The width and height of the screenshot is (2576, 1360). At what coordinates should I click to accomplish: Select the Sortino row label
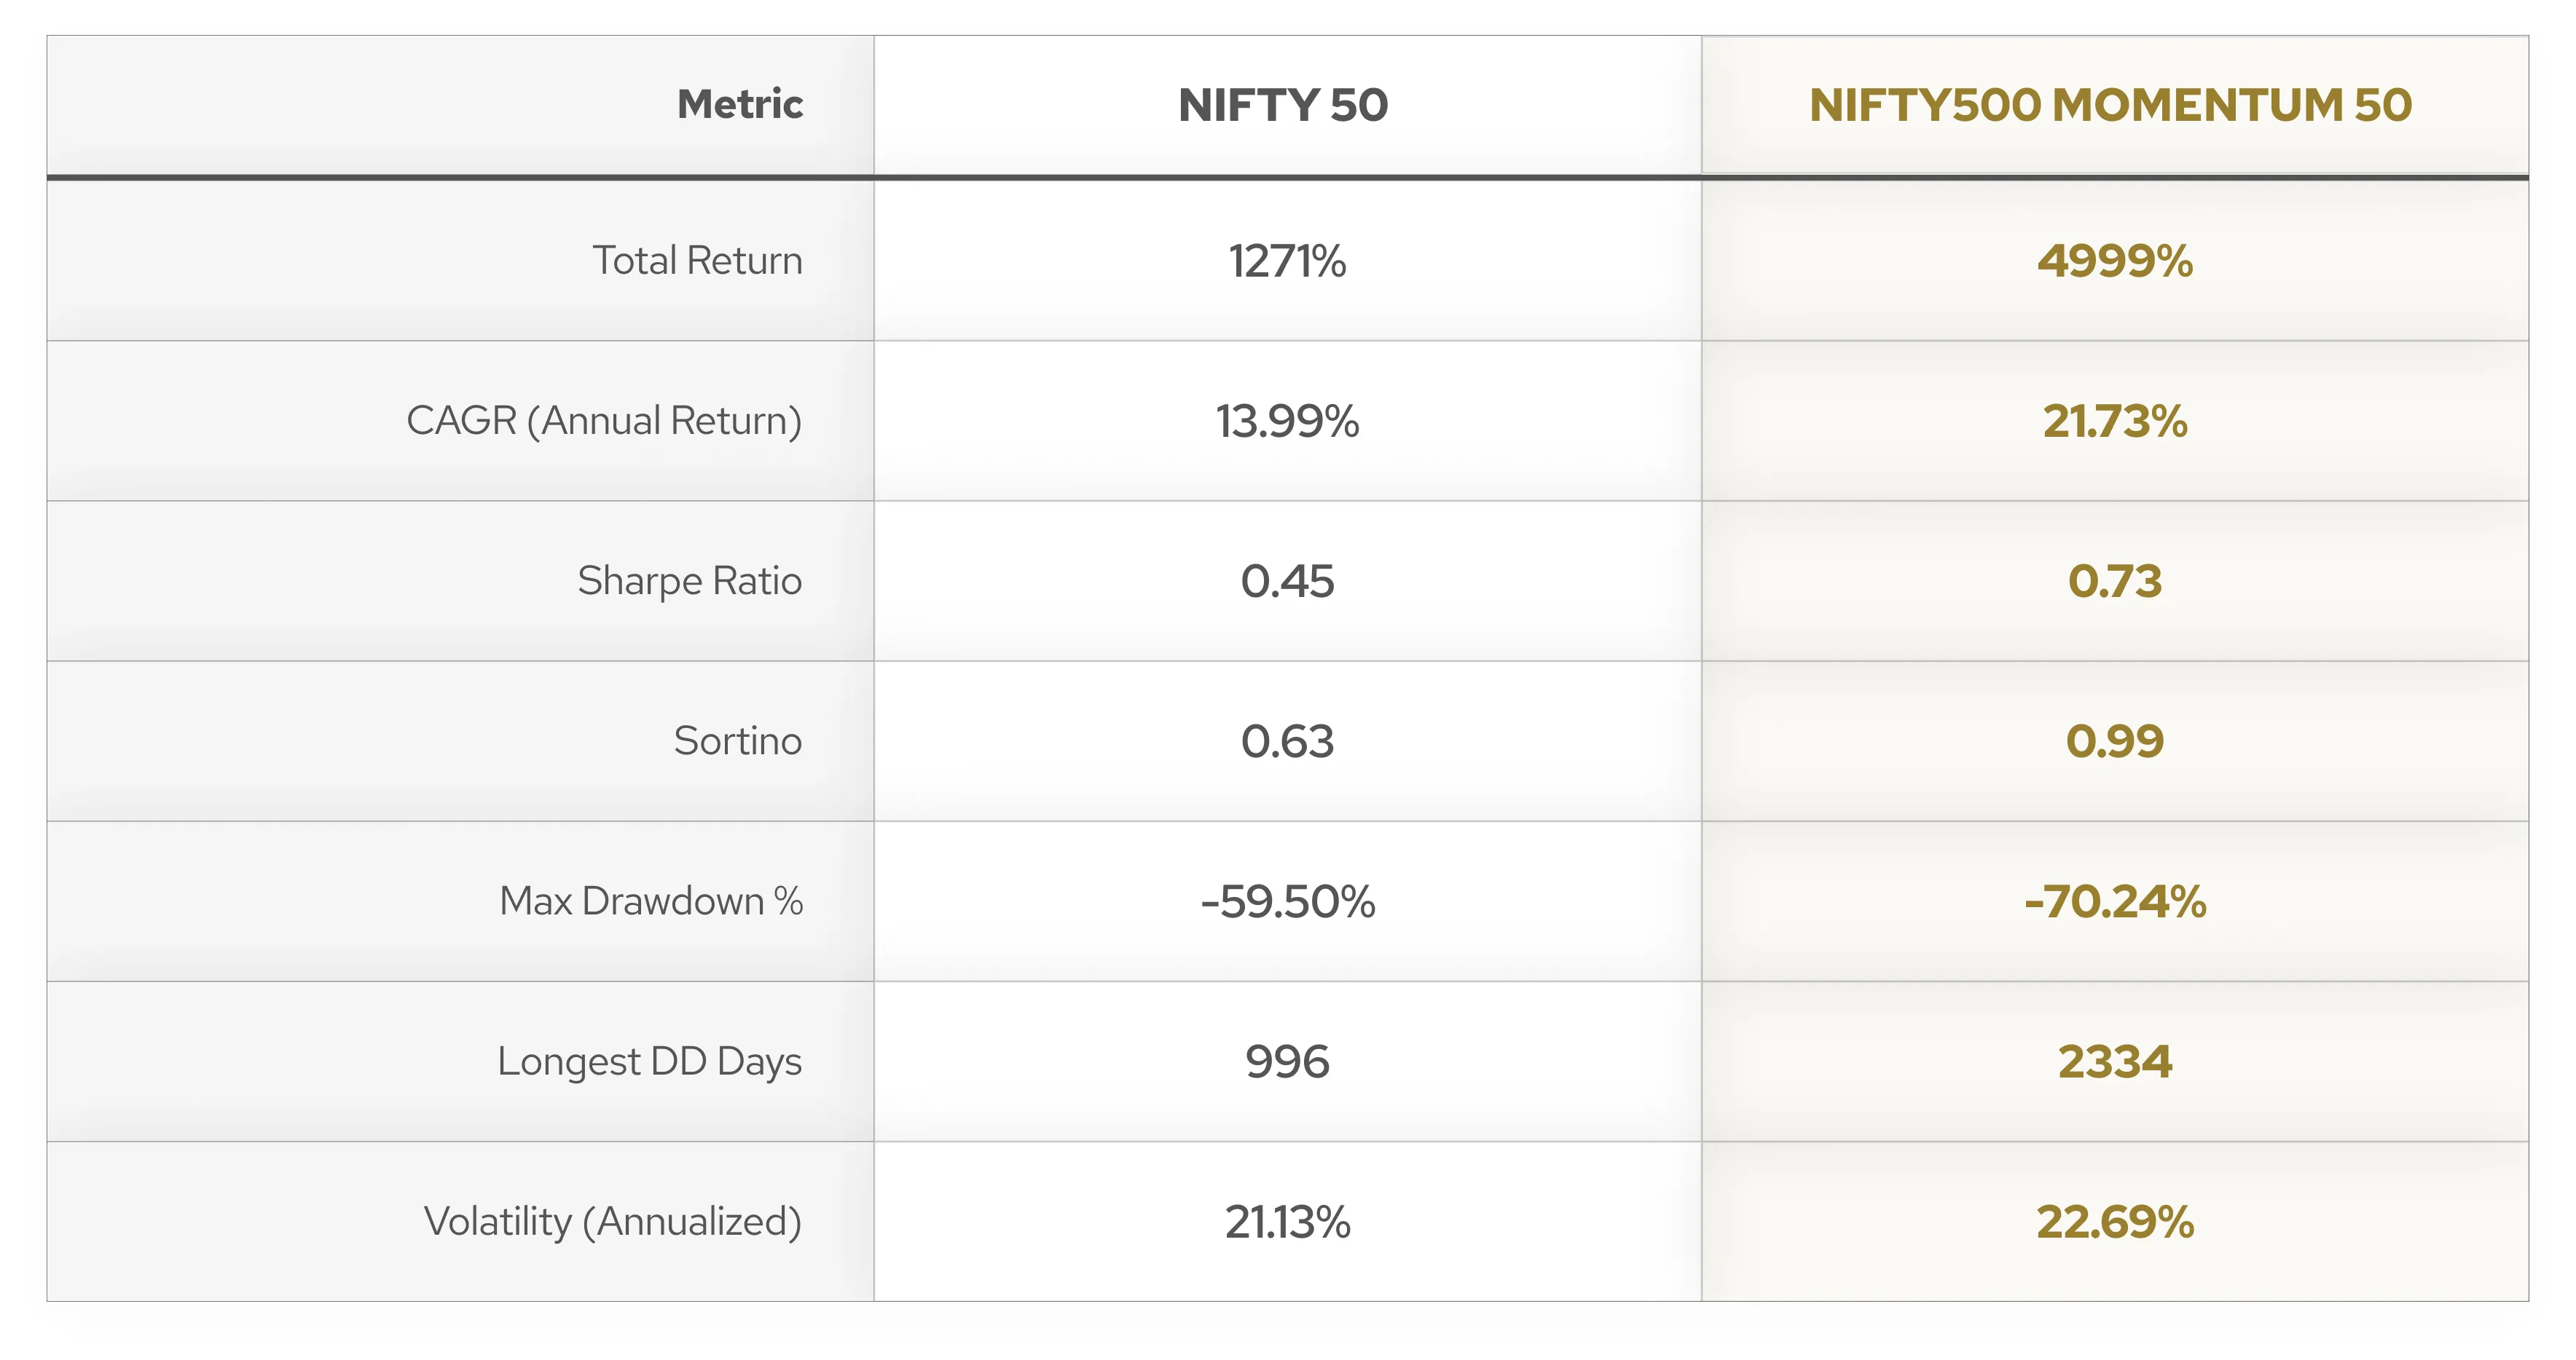[x=737, y=740]
